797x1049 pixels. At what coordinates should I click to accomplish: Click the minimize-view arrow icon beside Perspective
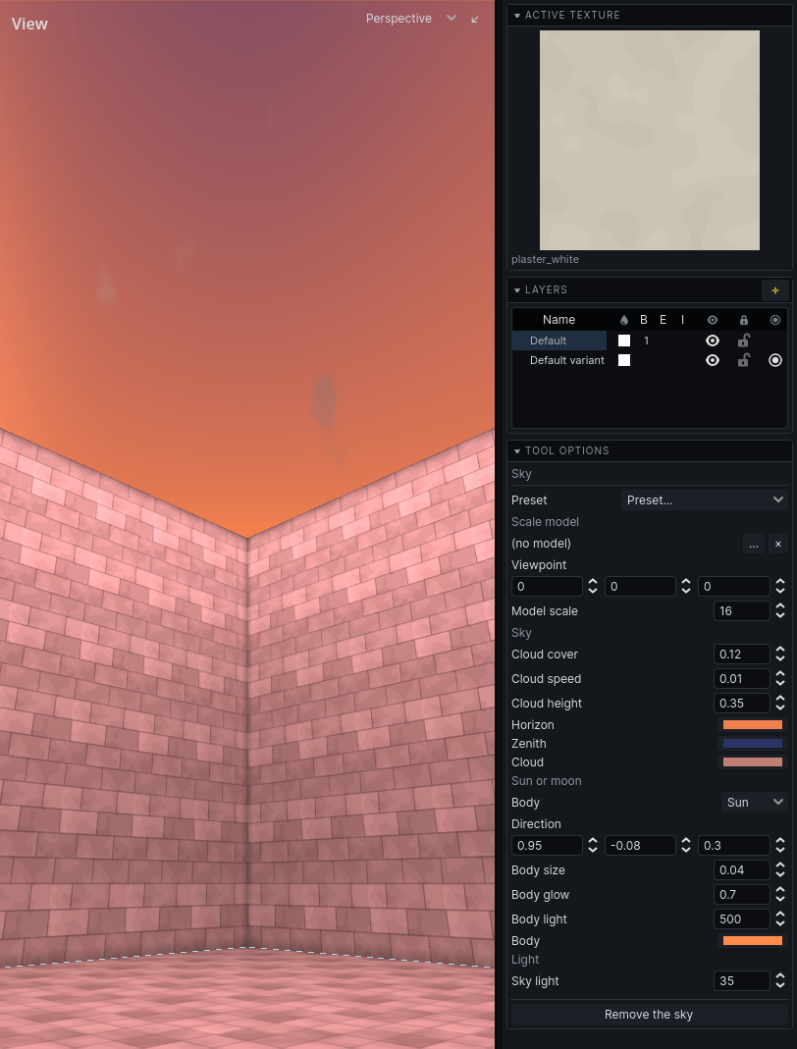475,19
